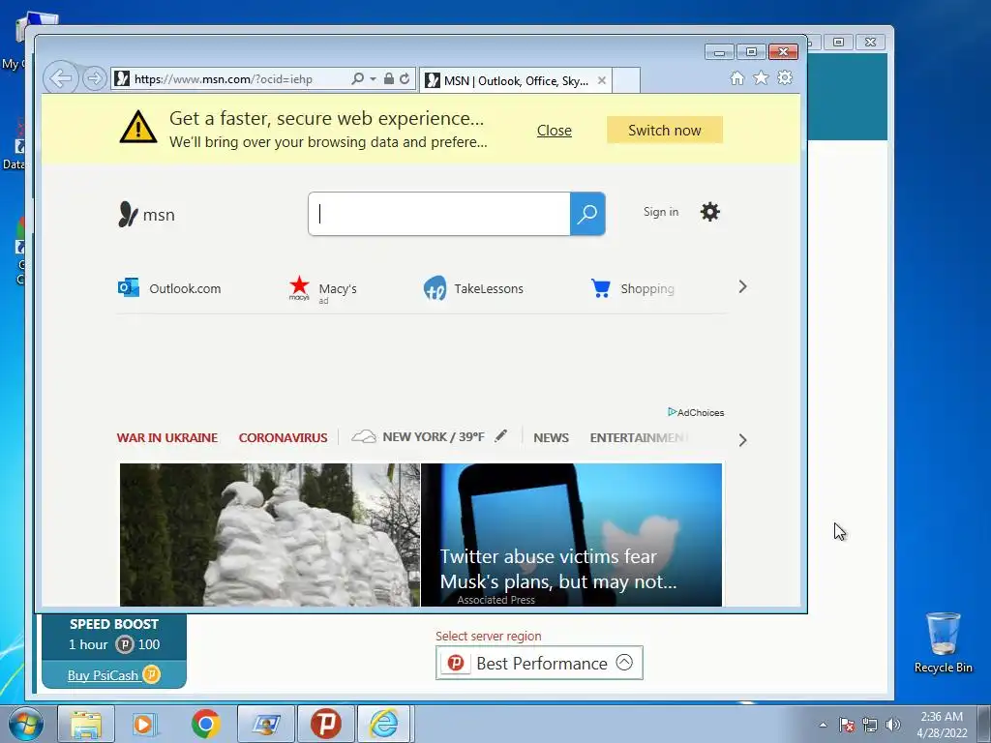Go back with the browser Back arrow

pos(61,78)
